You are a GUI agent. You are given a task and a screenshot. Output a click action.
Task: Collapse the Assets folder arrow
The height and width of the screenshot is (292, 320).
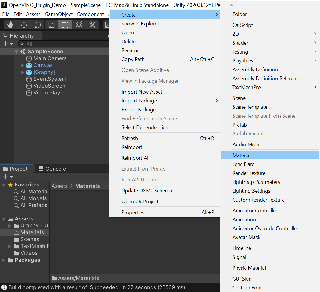4,219
